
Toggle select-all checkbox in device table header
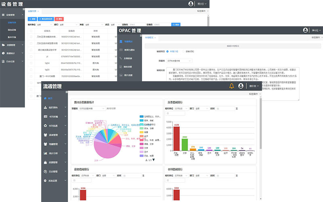[x=31, y=31]
